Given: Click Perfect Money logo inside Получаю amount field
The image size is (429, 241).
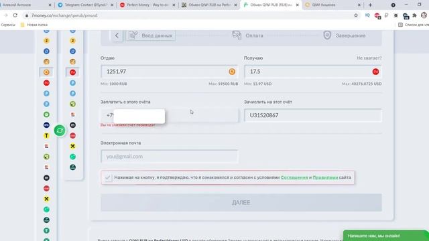Looking at the screenshot, I should (375, 72).
